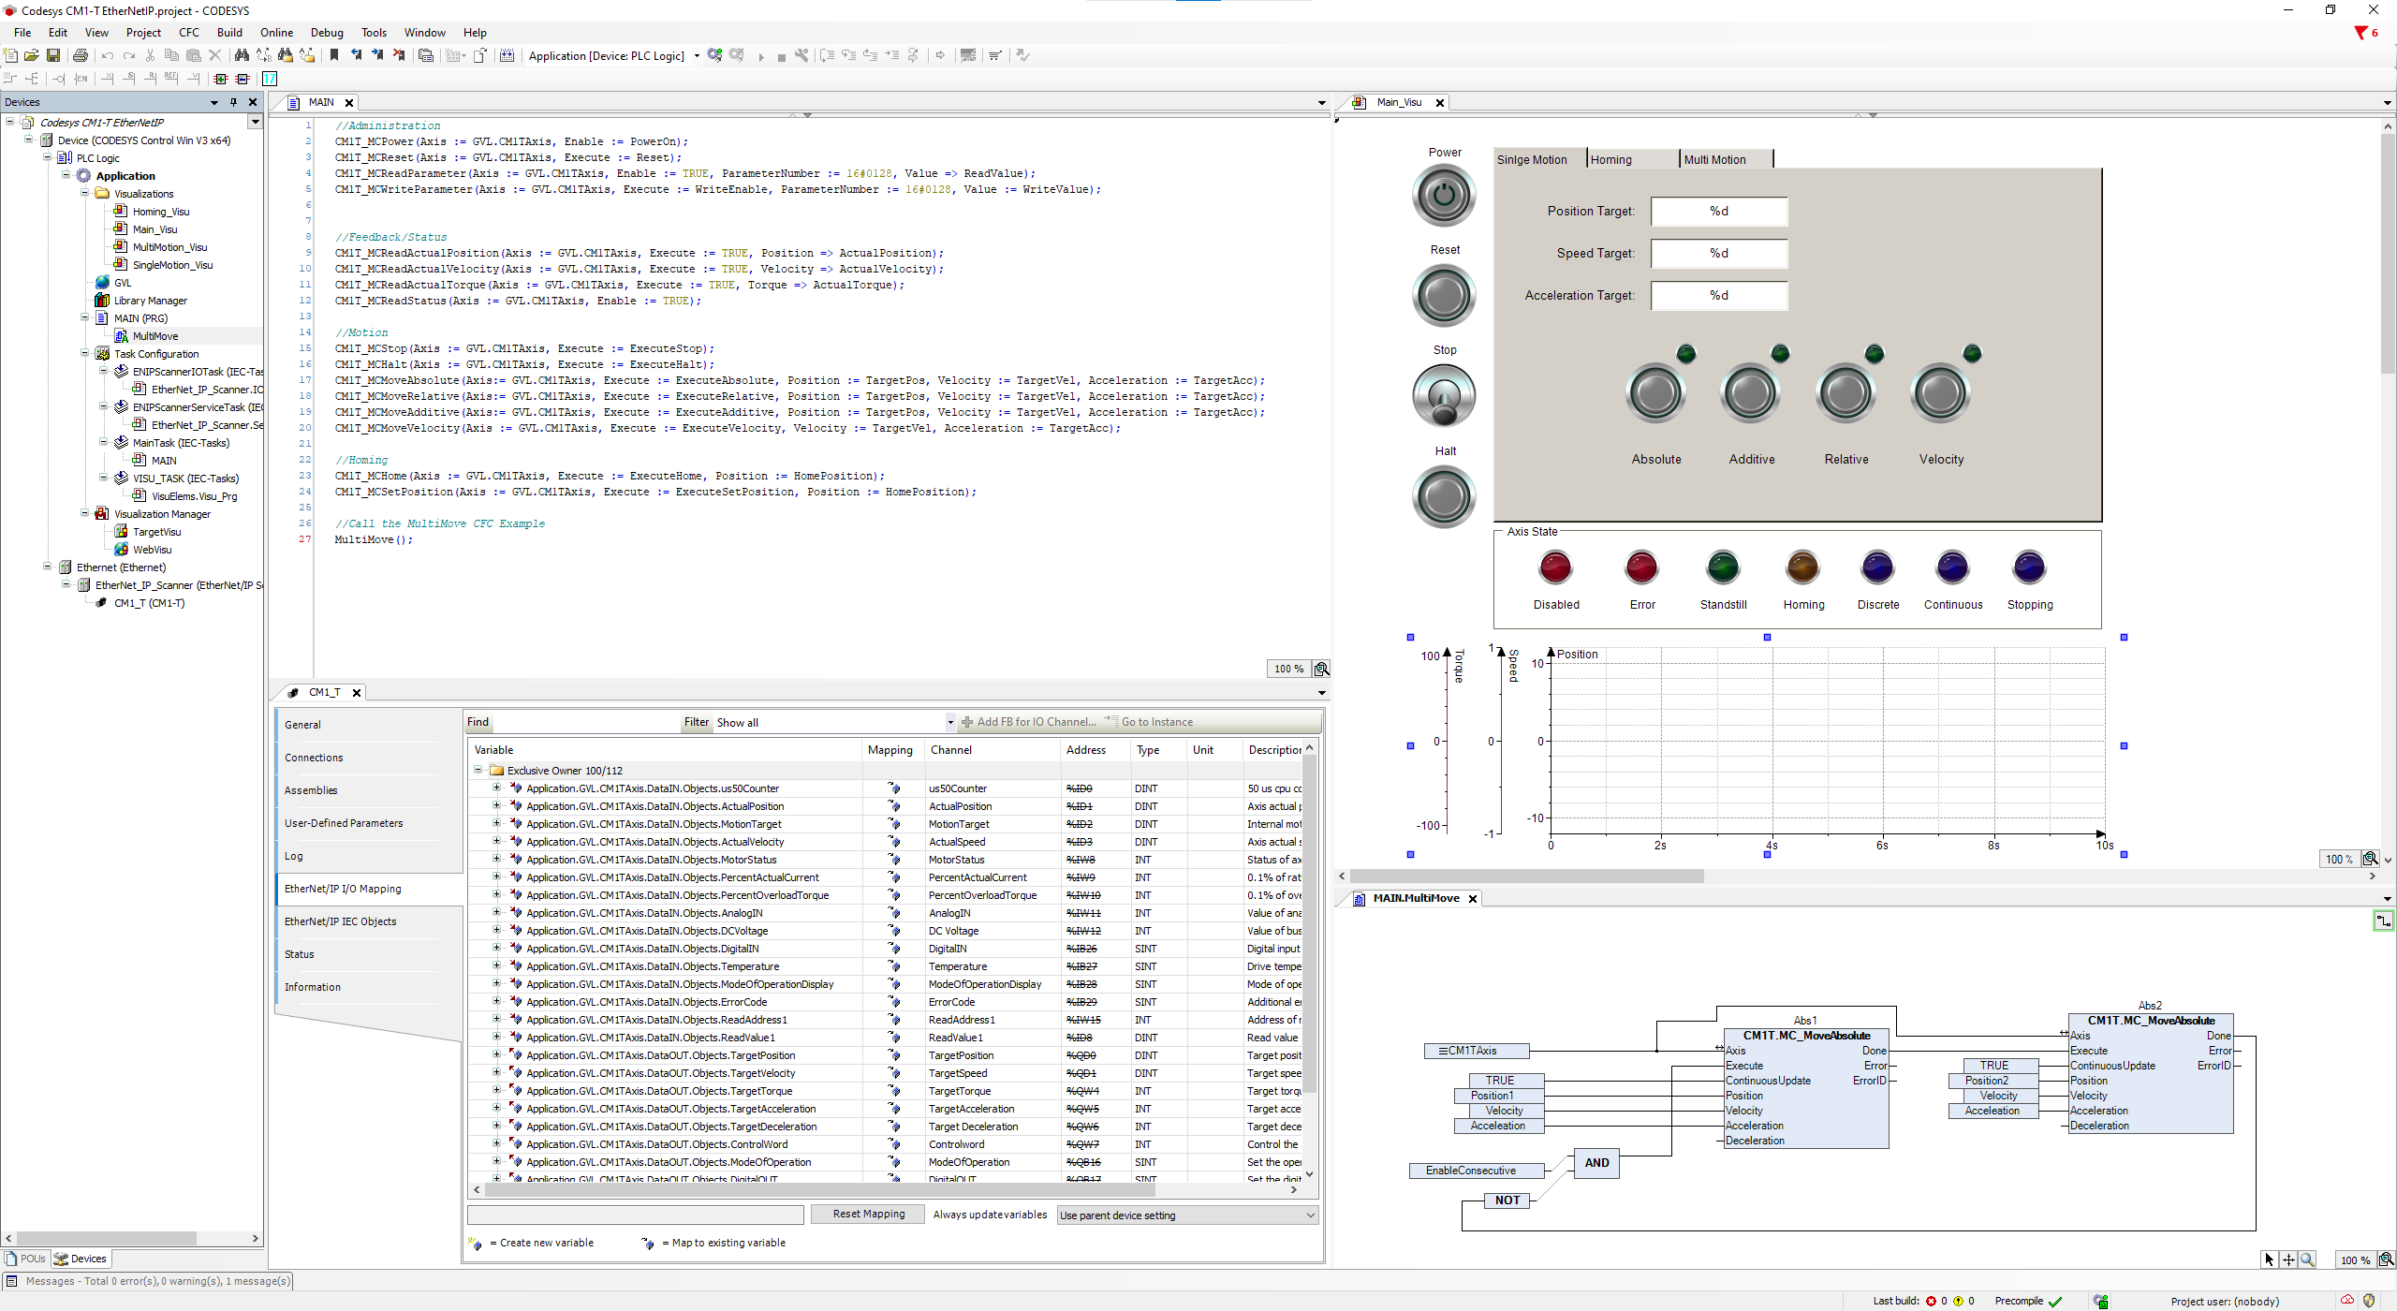Click the Login gear icon
This screenshot has width=2397, height=1311.
pos(715,55)
